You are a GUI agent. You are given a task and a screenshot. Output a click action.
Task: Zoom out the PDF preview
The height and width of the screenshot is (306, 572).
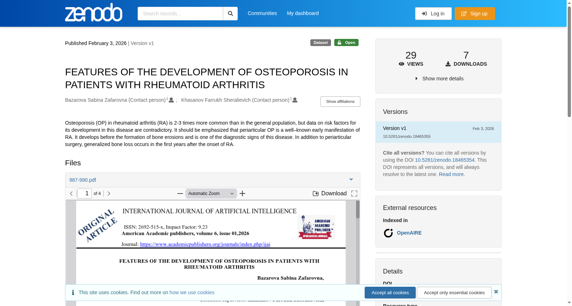click(180, 194)
